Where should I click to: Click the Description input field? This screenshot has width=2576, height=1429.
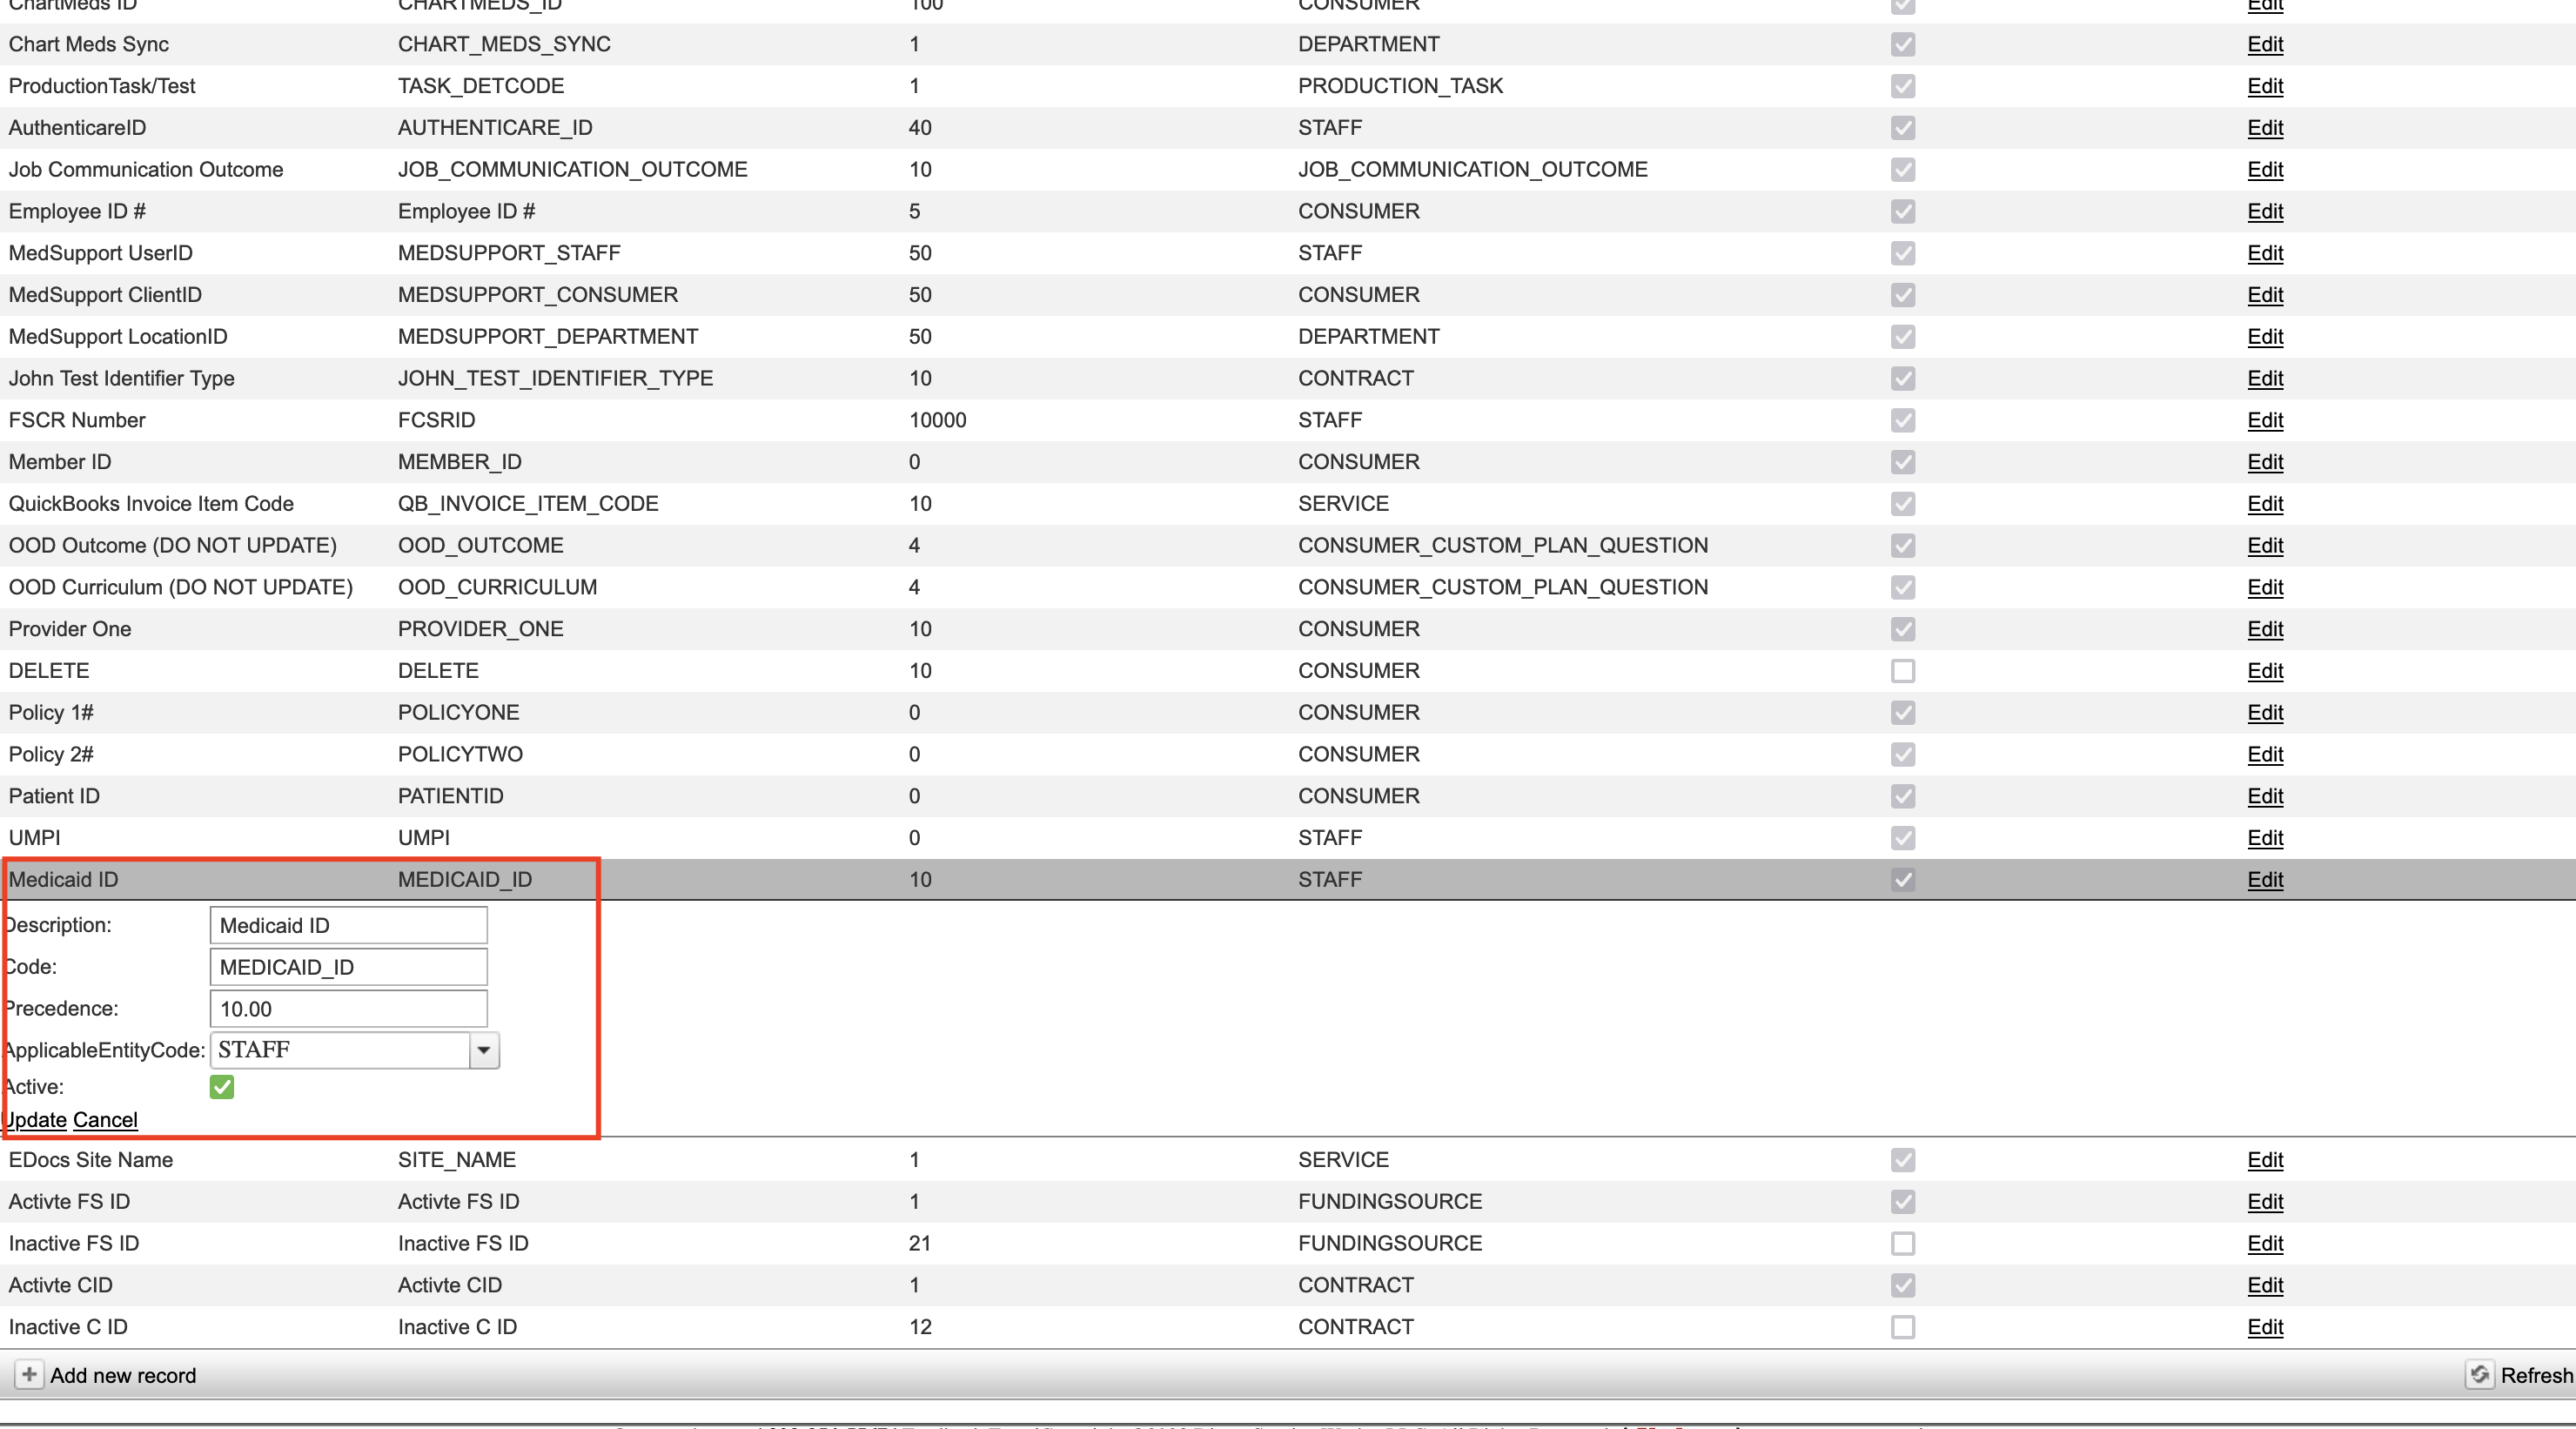pos(348,925)
